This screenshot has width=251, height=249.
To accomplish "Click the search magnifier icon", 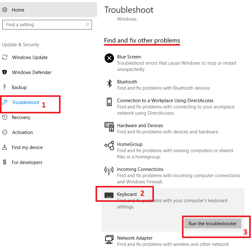I will pyautogui.click(x=88, y=24).
